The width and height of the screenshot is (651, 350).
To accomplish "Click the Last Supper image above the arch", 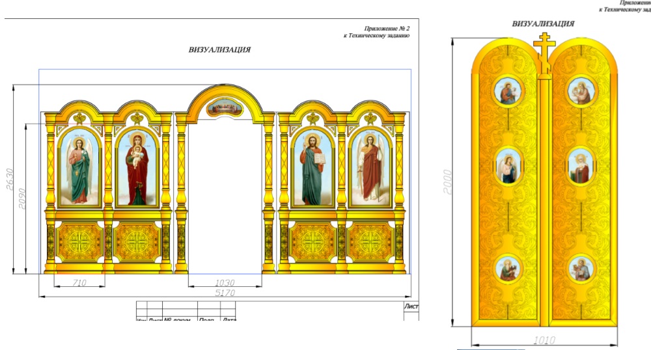I will click(225, 108).
